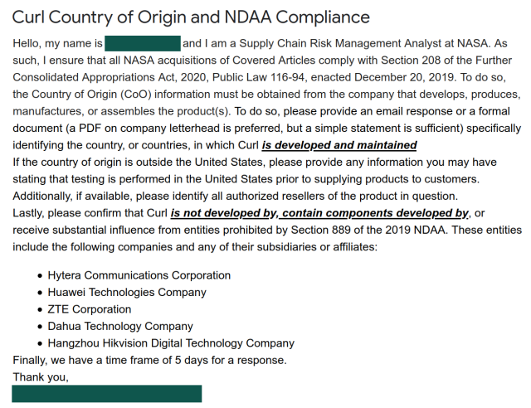
Task: Click the "Thank you," closing line
Action: tap(41, 377)
